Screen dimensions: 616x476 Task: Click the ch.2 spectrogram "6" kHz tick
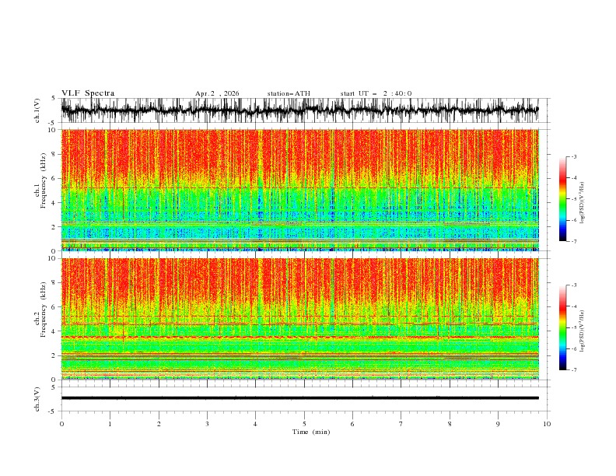point(54,307)
